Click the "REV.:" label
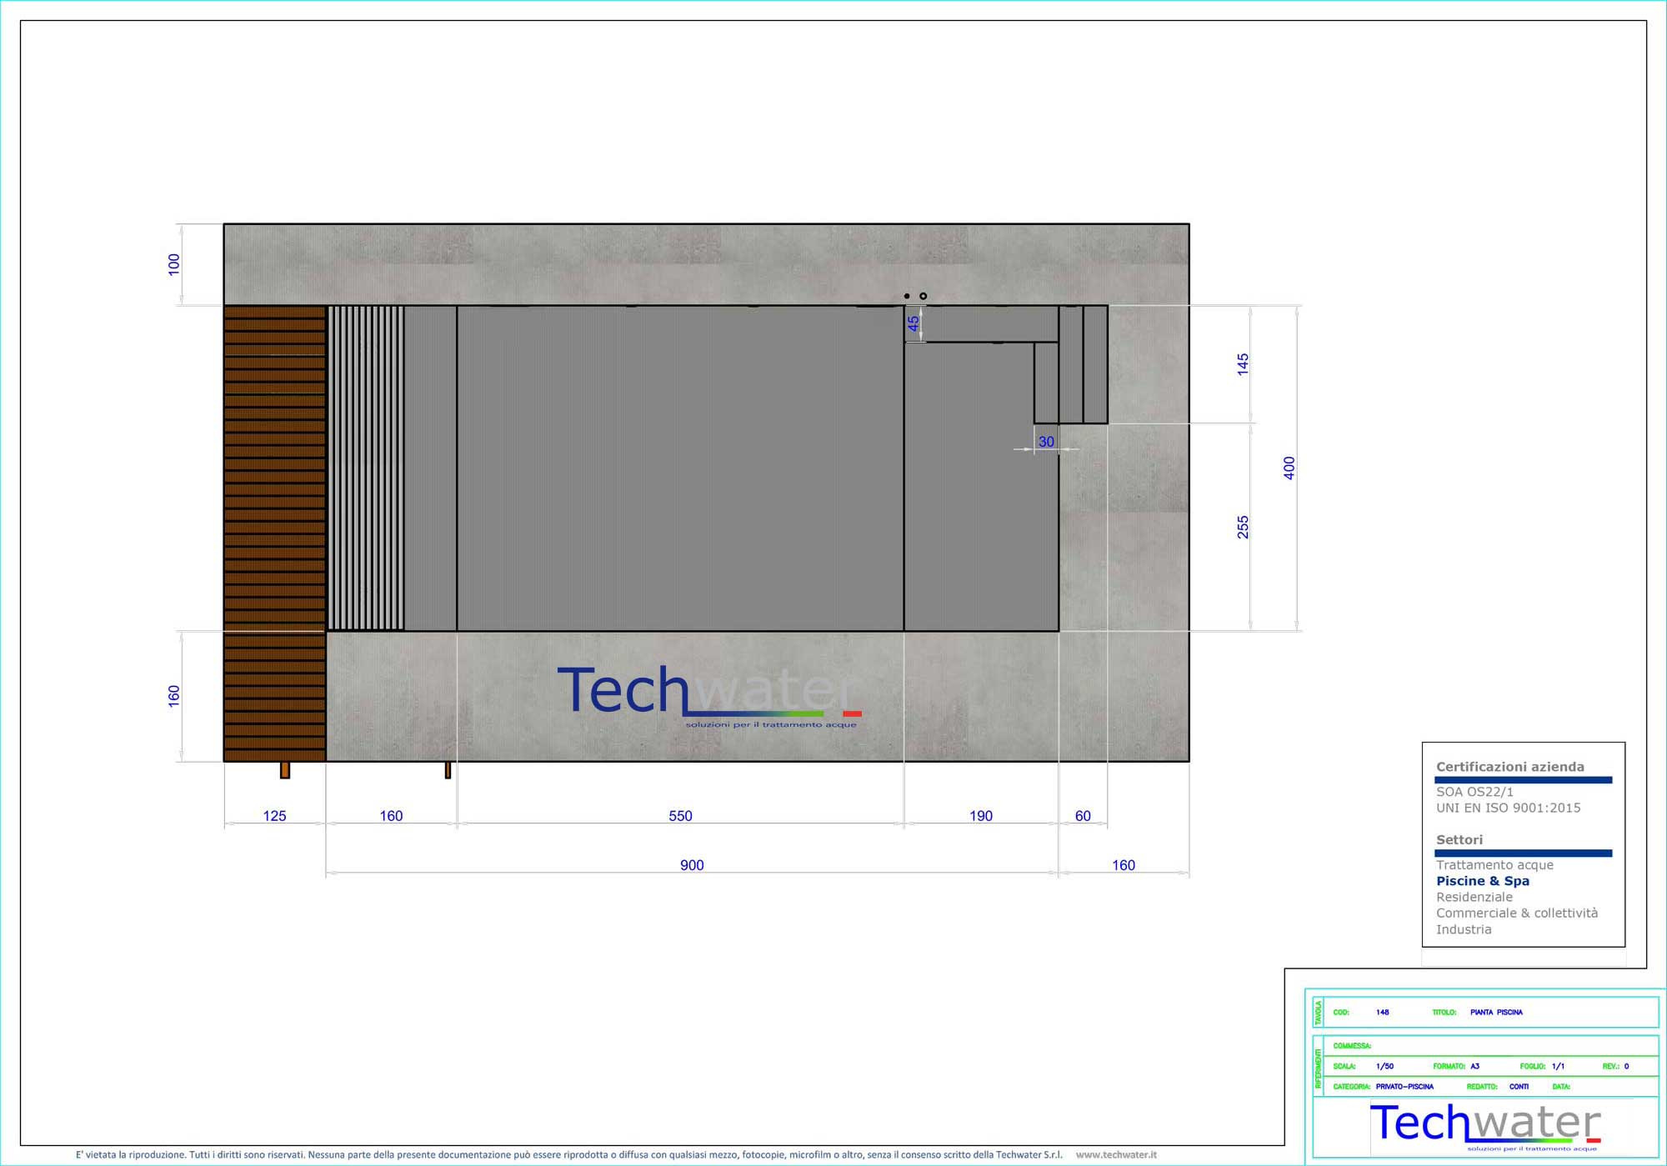This screenshot has height=1166, width=1667. coord(1611,1067)
